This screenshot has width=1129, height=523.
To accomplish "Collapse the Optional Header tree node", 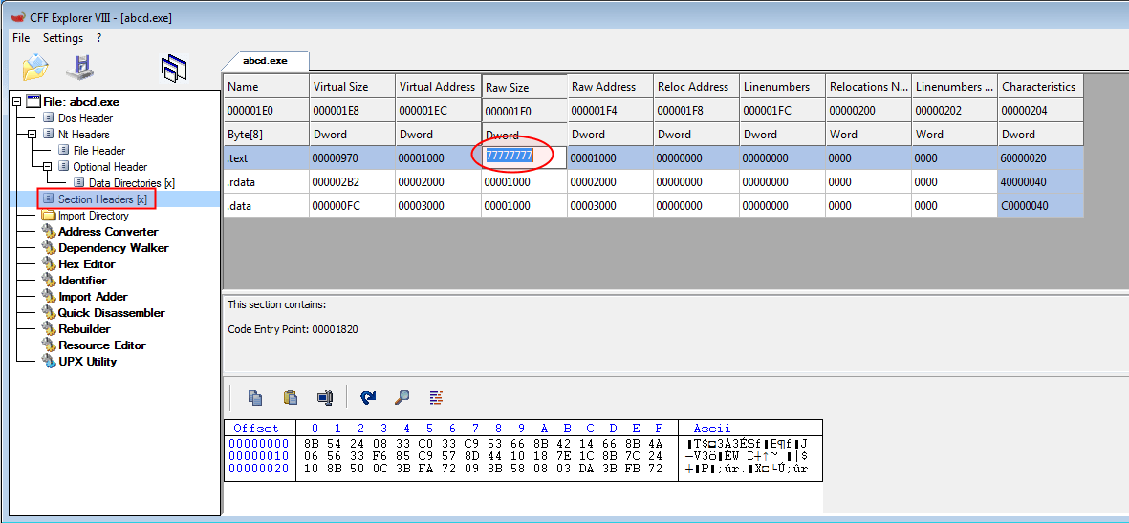I will click(x=48, y=167).
